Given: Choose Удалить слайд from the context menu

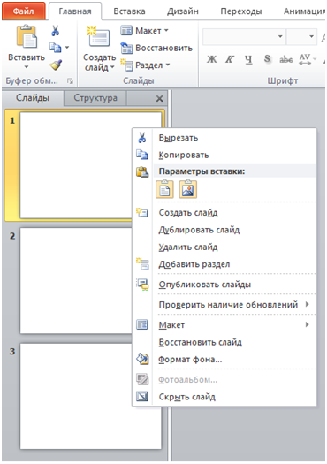Looking at the screenshot, I should [224, 247].
